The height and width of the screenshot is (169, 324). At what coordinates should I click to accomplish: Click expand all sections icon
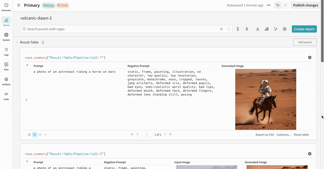point(238,29)
